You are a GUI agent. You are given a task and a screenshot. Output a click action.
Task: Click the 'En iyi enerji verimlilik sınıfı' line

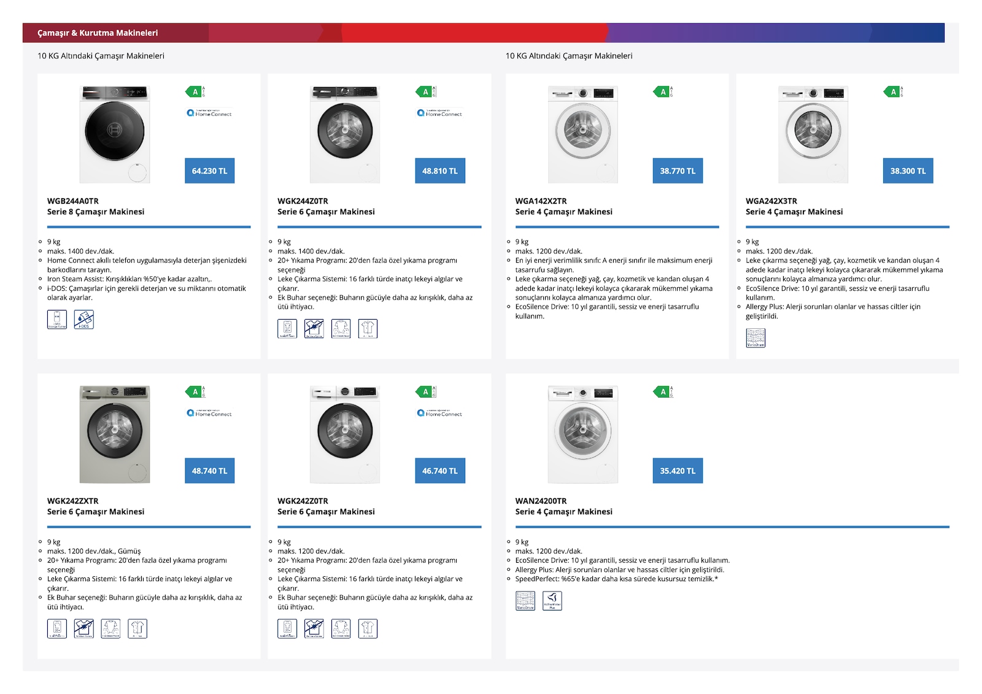614,265
